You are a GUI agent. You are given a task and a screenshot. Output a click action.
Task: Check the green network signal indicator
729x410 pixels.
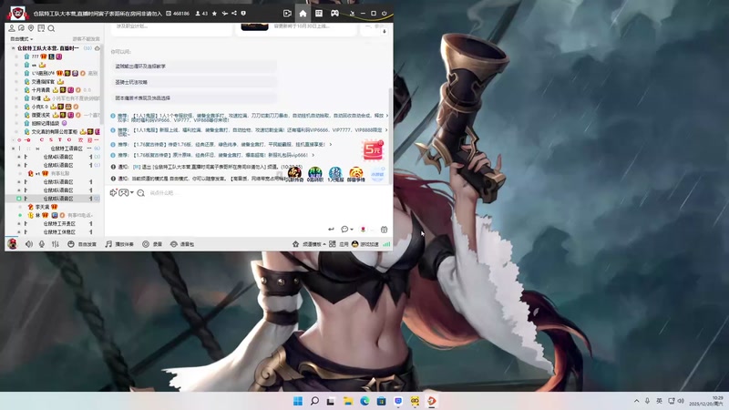tap(386, 244)
